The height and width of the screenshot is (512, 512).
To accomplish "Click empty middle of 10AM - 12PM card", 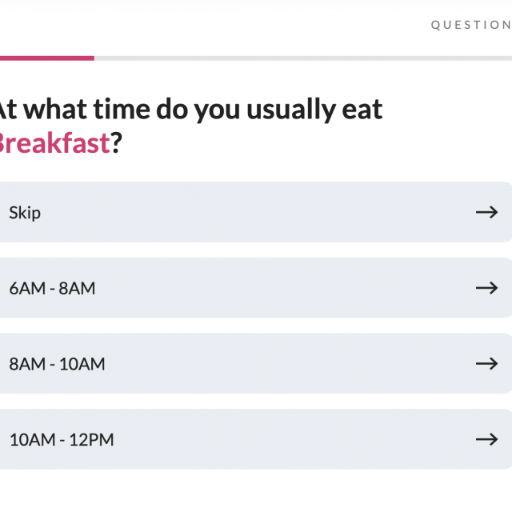I will (x=280, y=439).
